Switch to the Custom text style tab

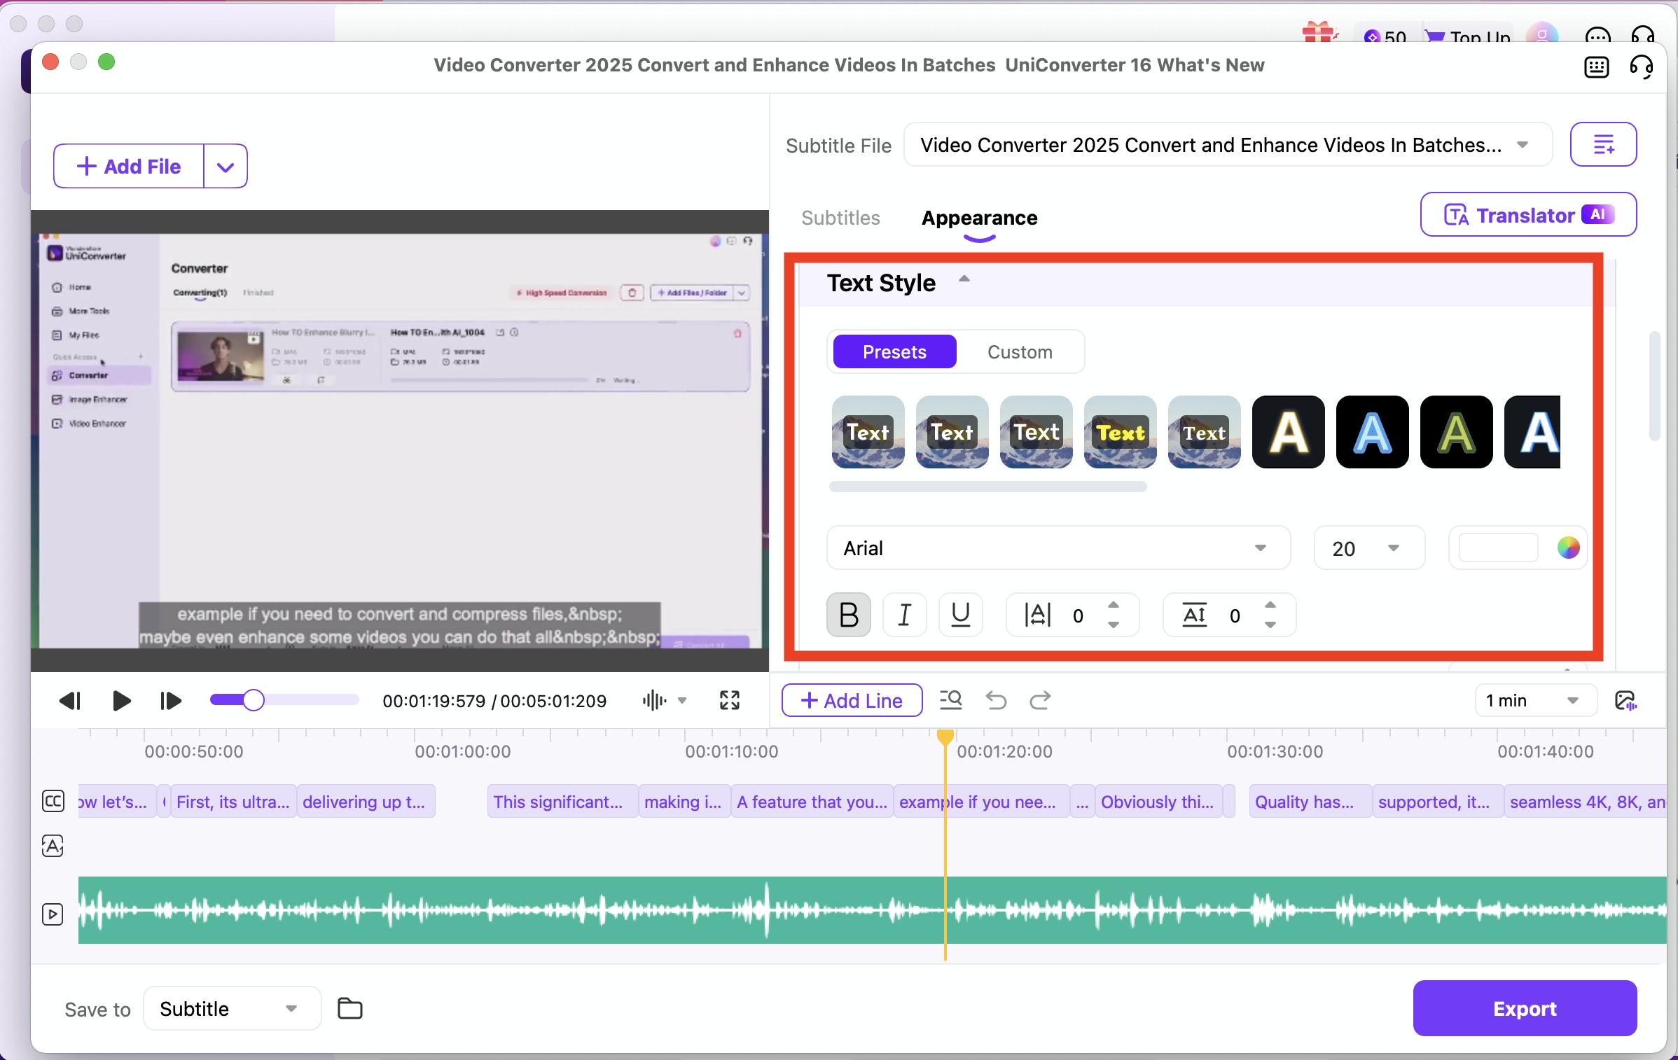point(1020,351)
